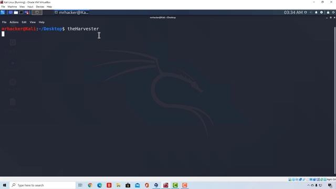Image resolution: width=336 pixels, height=189 pixels.
Task: Click the display icon next to the clock
Action: [x=306, y=13]
